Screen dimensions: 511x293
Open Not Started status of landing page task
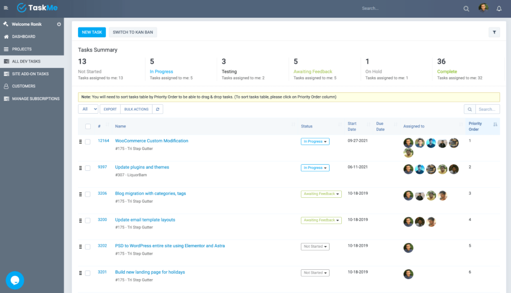315,273
